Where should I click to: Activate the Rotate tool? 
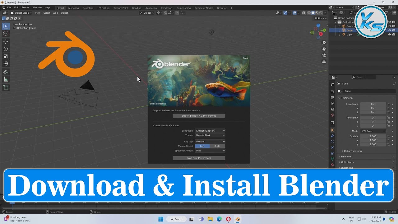click(x=6, y=49)
